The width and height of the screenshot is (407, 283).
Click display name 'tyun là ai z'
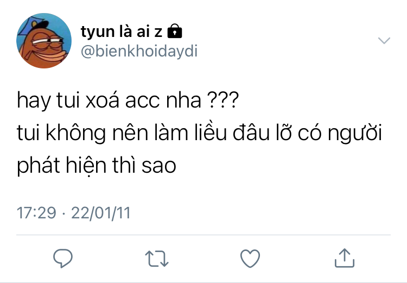coord(122,32)
